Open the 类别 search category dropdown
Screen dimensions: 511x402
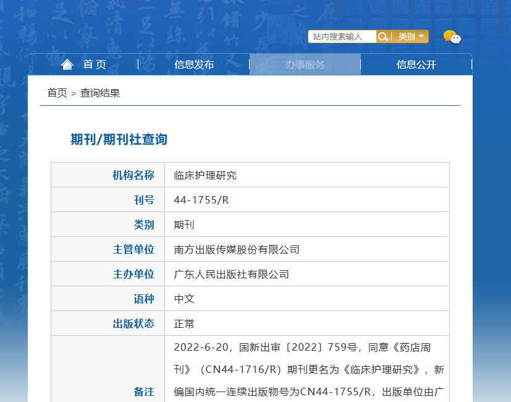[x=411, y=36]
